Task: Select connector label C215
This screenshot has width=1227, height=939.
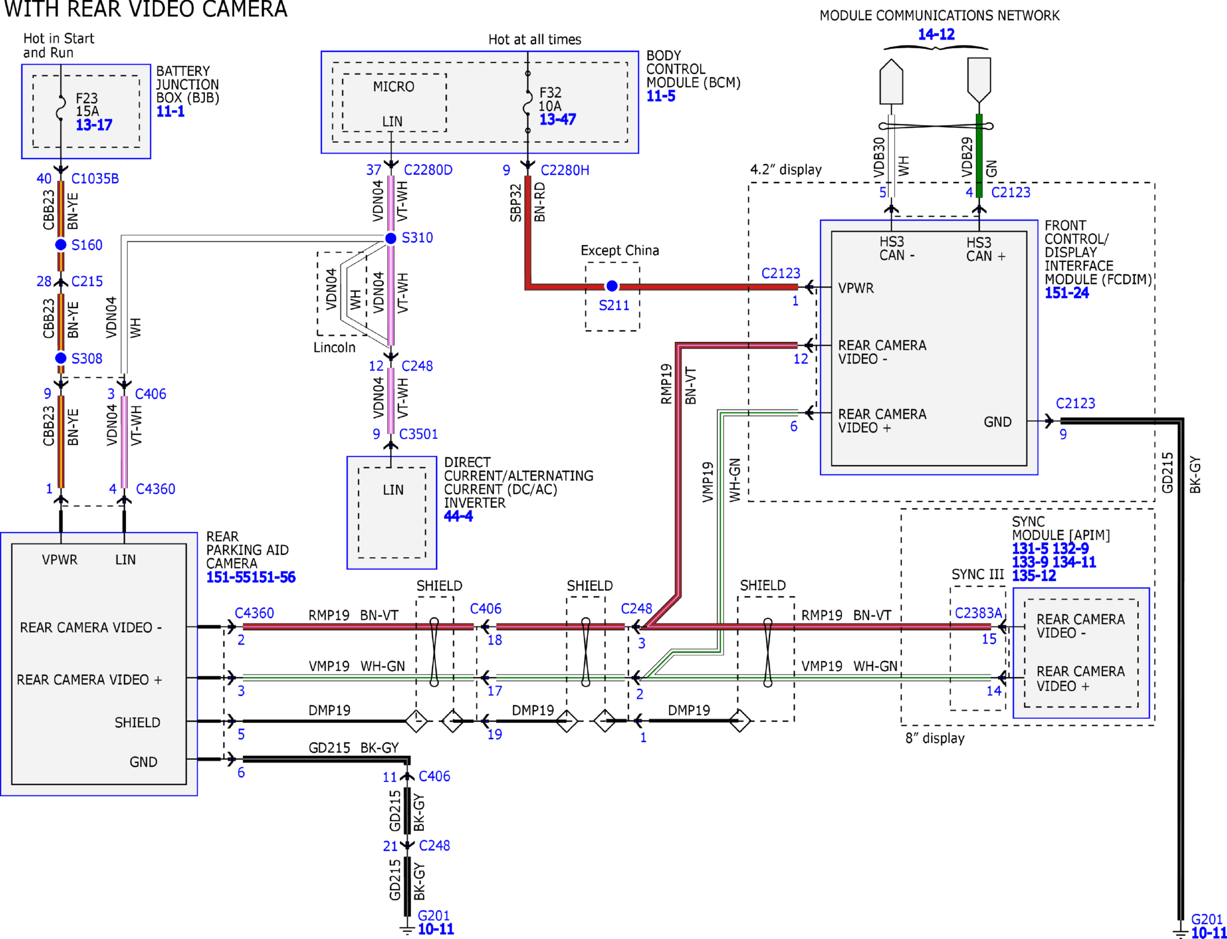Action: click(87, 281)
